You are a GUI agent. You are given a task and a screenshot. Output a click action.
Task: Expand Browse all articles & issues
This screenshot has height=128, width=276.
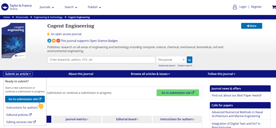pyautogui.click(x=151, y=74)
